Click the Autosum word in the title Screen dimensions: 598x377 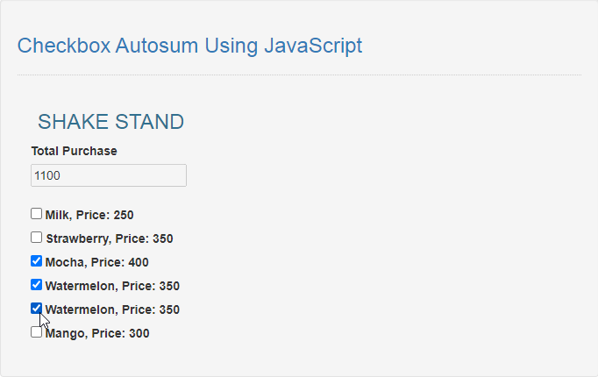tap(157, 46)
